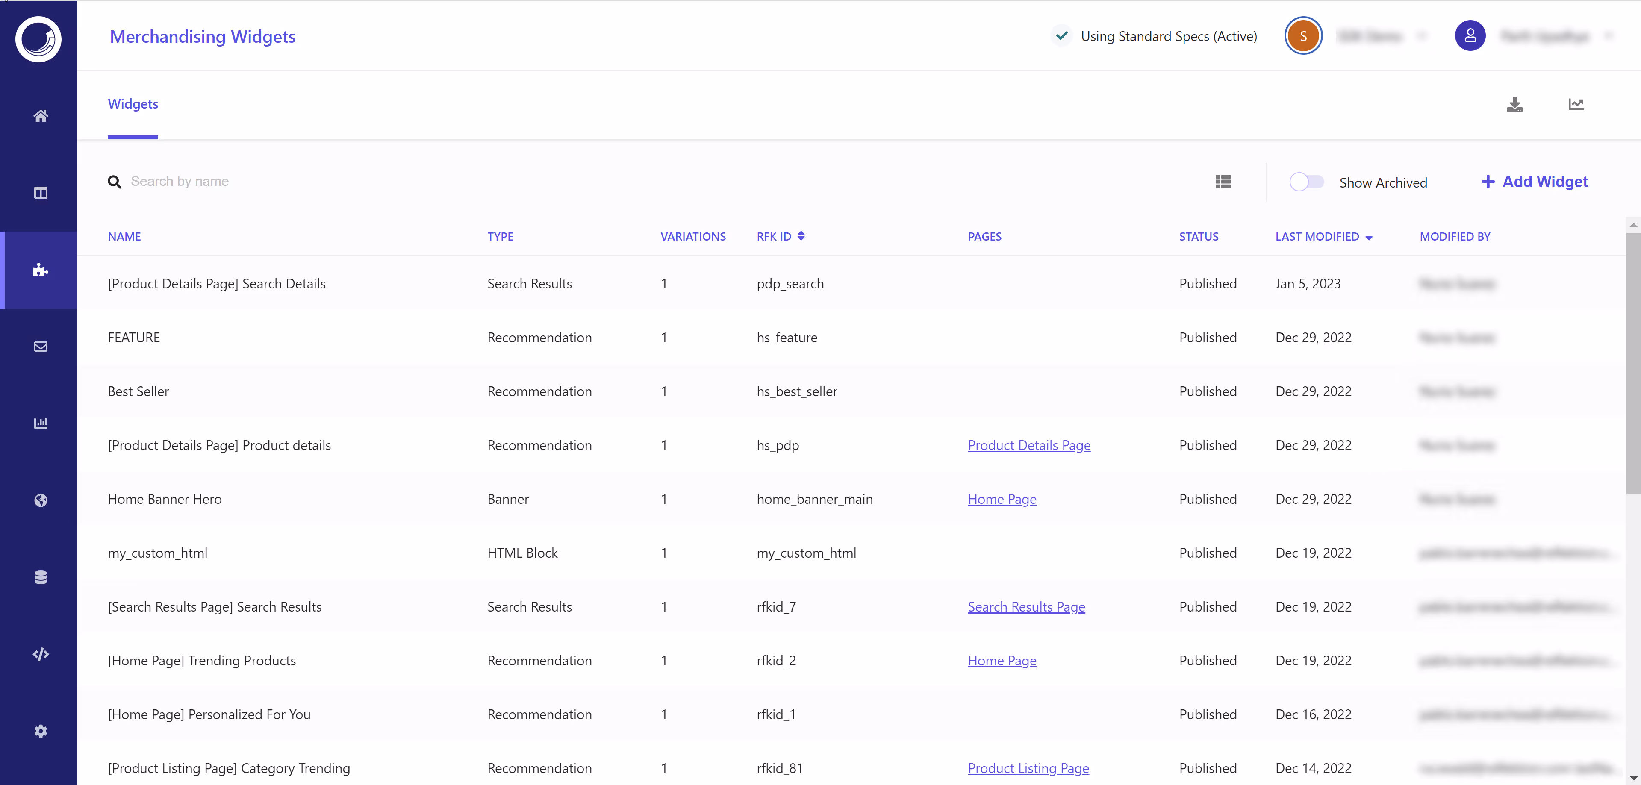Select the merchandising widgets puzzle icon
Image resolution: width=1641 pixels, height=785 pixels.
tap(39, 270)
